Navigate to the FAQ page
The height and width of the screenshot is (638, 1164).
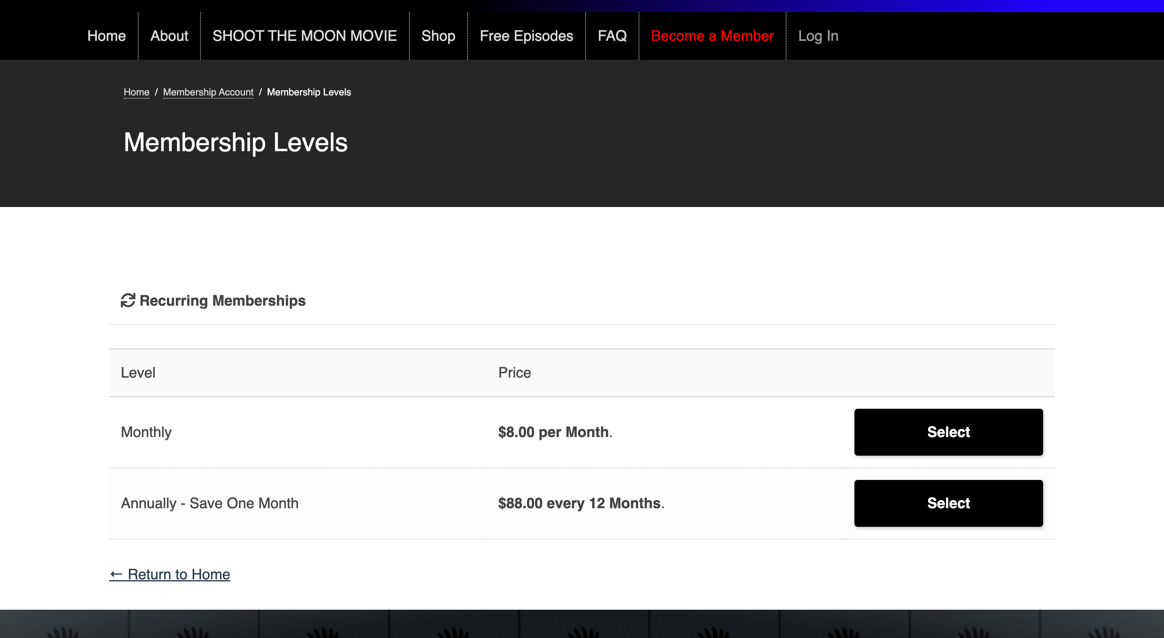[x=613, y=35]
